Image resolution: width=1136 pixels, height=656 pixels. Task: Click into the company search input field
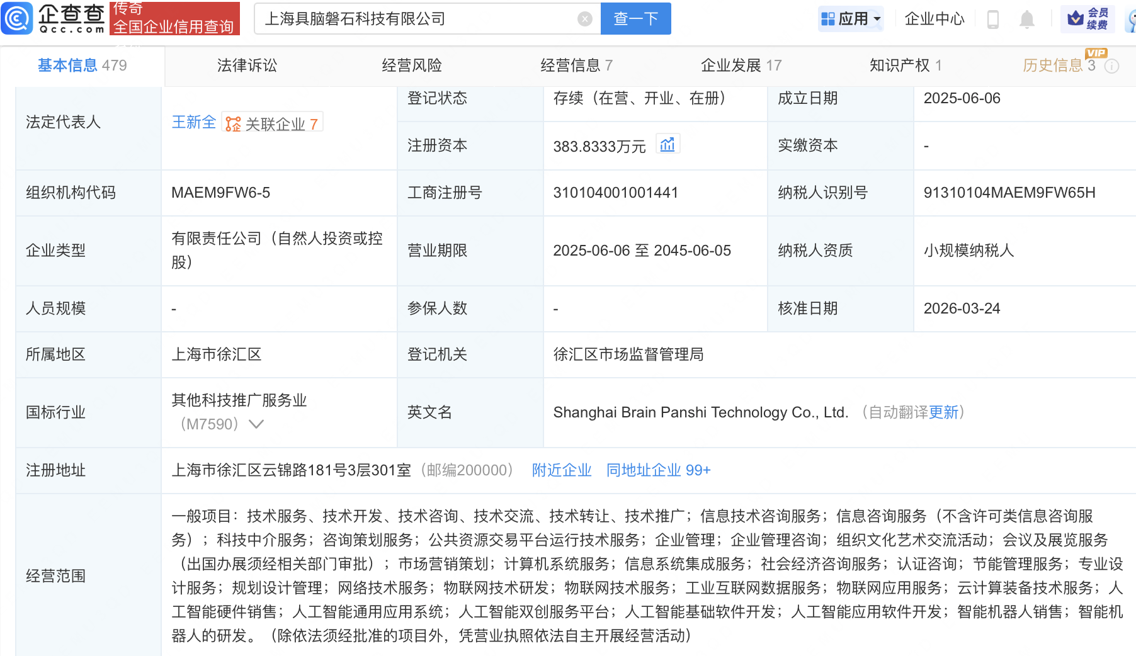click(416, 19)
